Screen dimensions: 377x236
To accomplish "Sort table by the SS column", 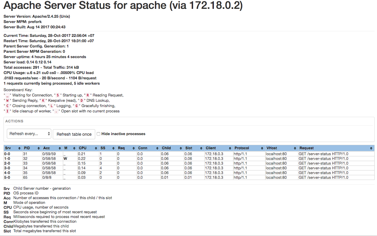I will point(108,148).
